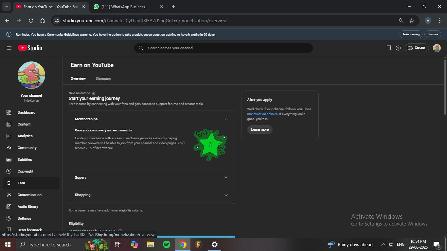Open Subtitles in the sidebar
Screen dimensions: 447x251
(x=31, y=159)
